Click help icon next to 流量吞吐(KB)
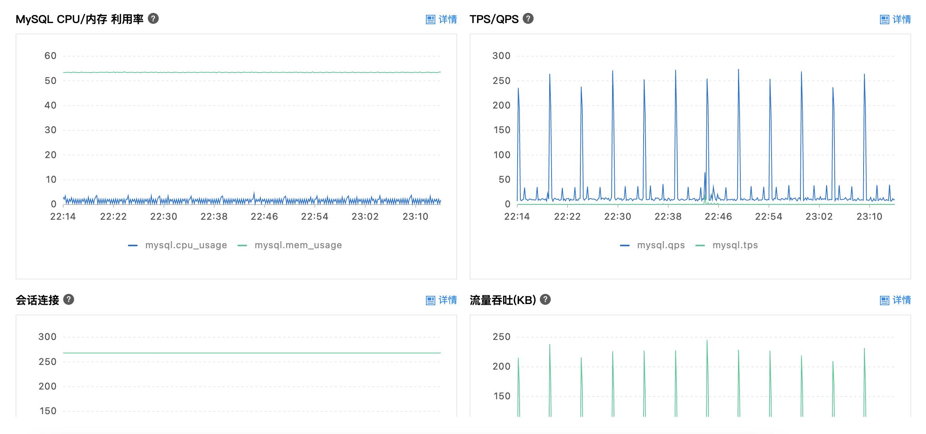 click(x=545, y=299)
